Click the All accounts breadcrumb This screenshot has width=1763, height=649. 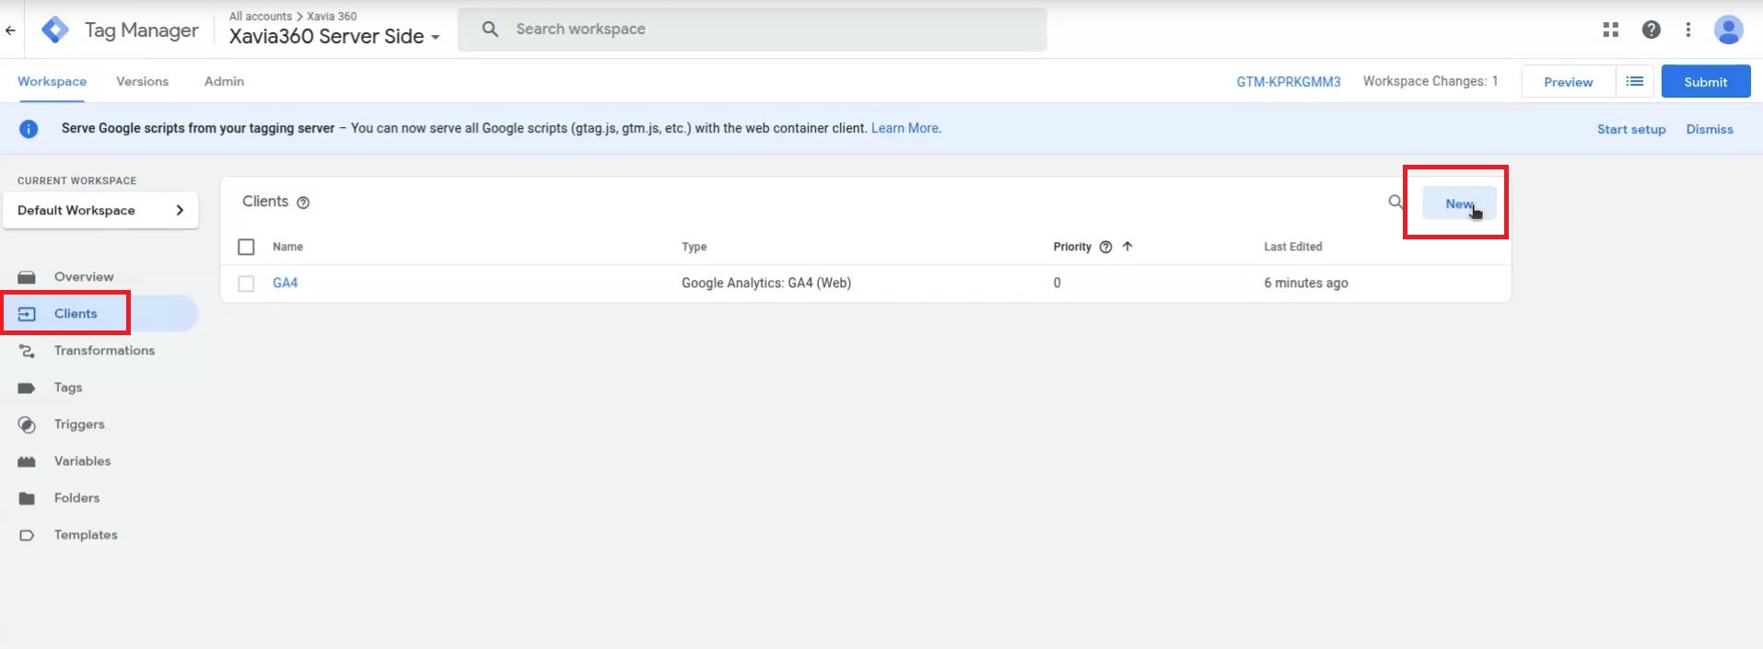261,17
